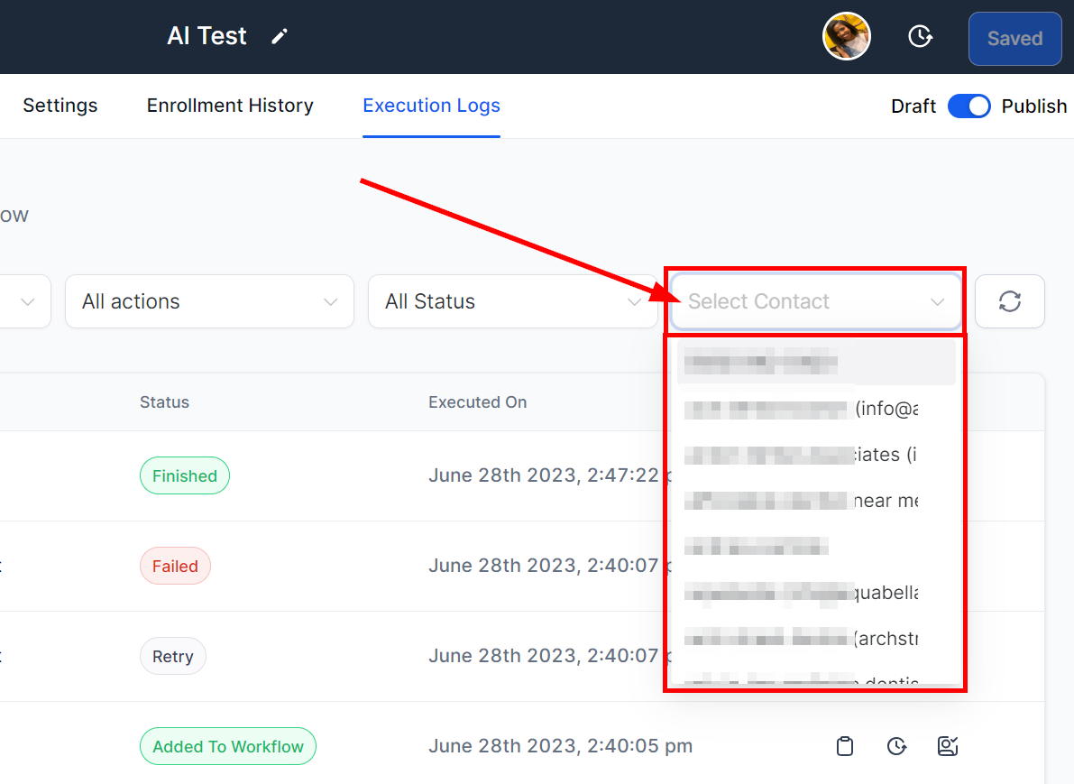Image resolution: width=1074 pixels, height=784 pixels.
Task: Toggle the Draft/Publish switch
Action: tap(968, 106)
